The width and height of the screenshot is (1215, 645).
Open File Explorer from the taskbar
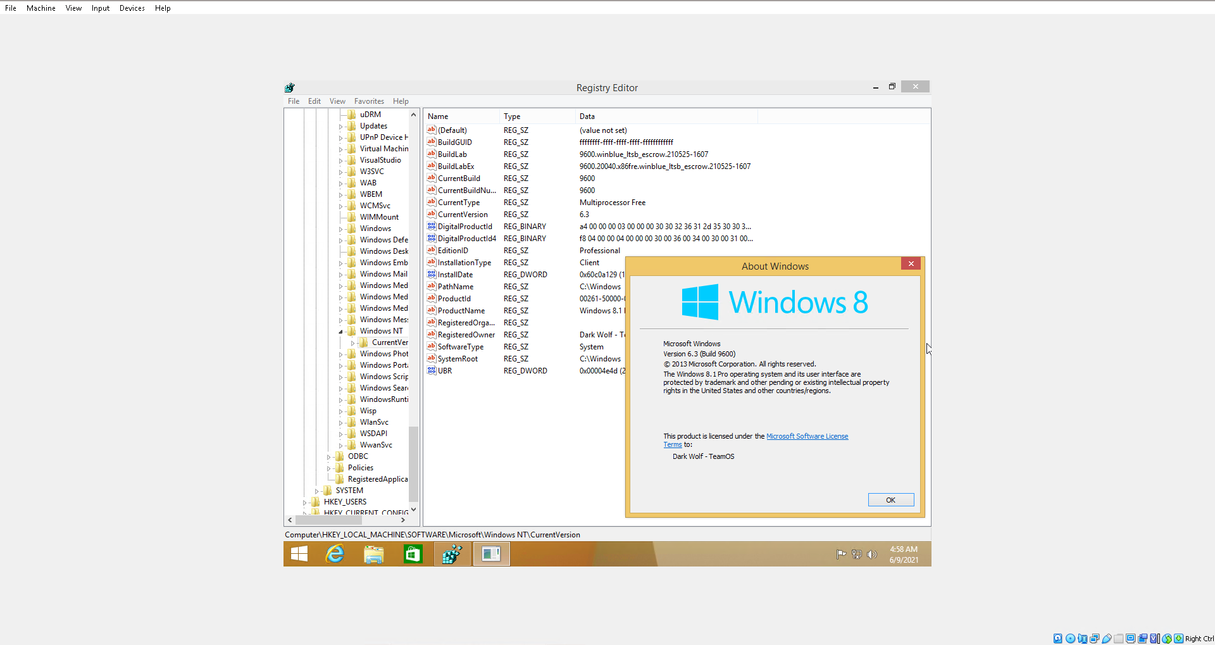[373, 554]
